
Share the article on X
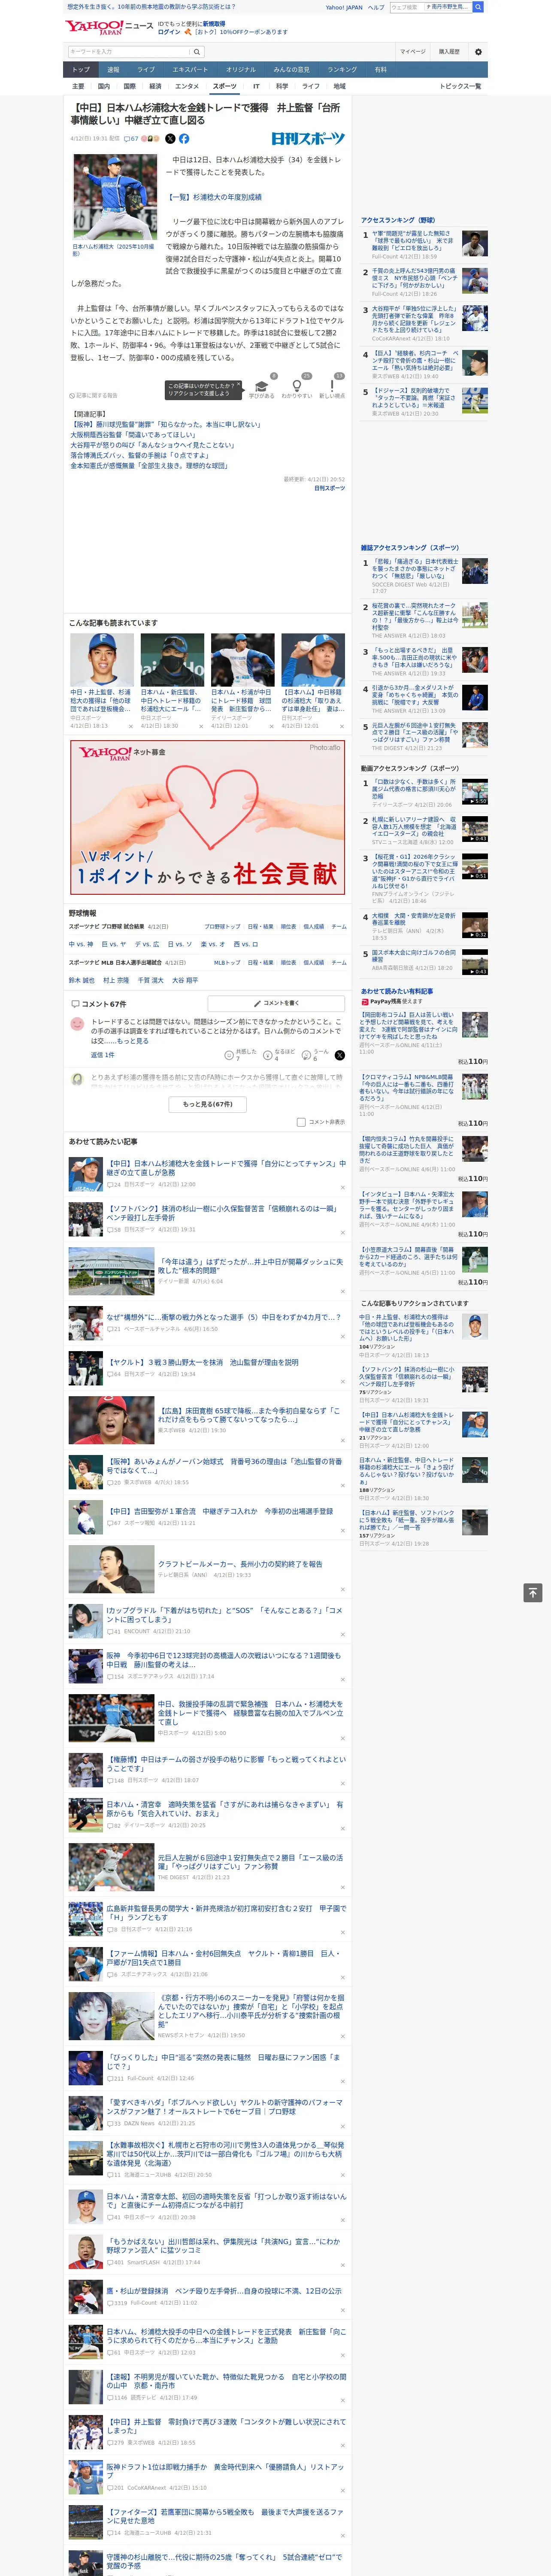tap(170, 139)
